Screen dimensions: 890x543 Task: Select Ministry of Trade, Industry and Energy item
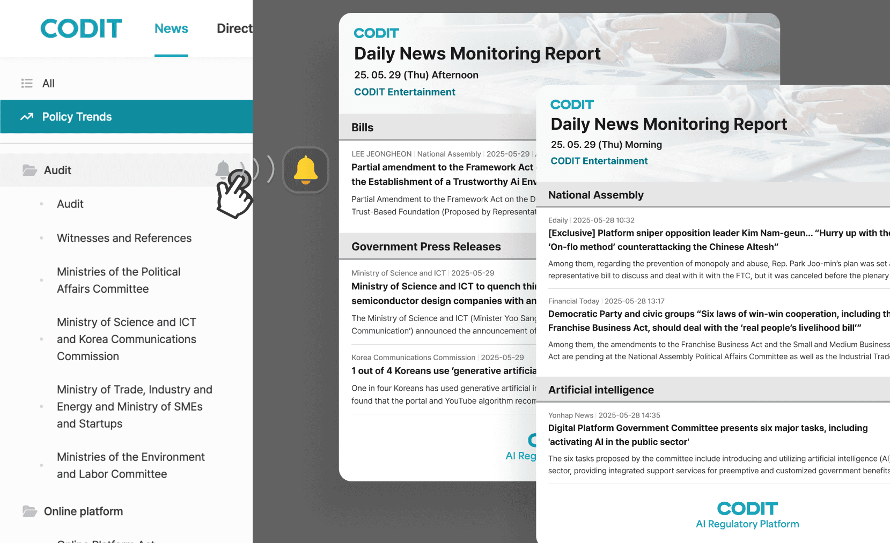point(134,407)
